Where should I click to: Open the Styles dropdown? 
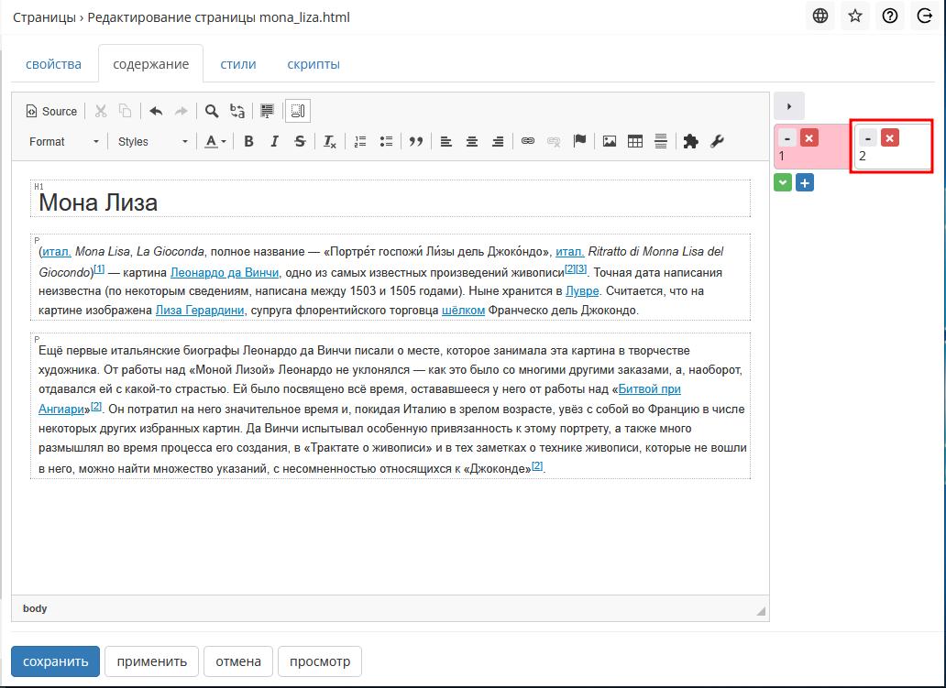152,141
